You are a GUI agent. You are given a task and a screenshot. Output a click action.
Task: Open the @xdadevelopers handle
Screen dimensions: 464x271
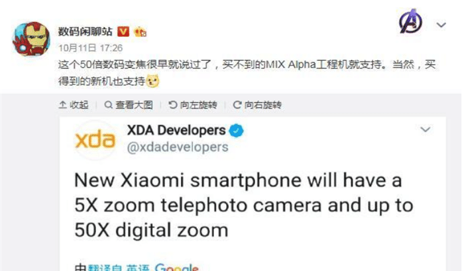click(178, 147)
